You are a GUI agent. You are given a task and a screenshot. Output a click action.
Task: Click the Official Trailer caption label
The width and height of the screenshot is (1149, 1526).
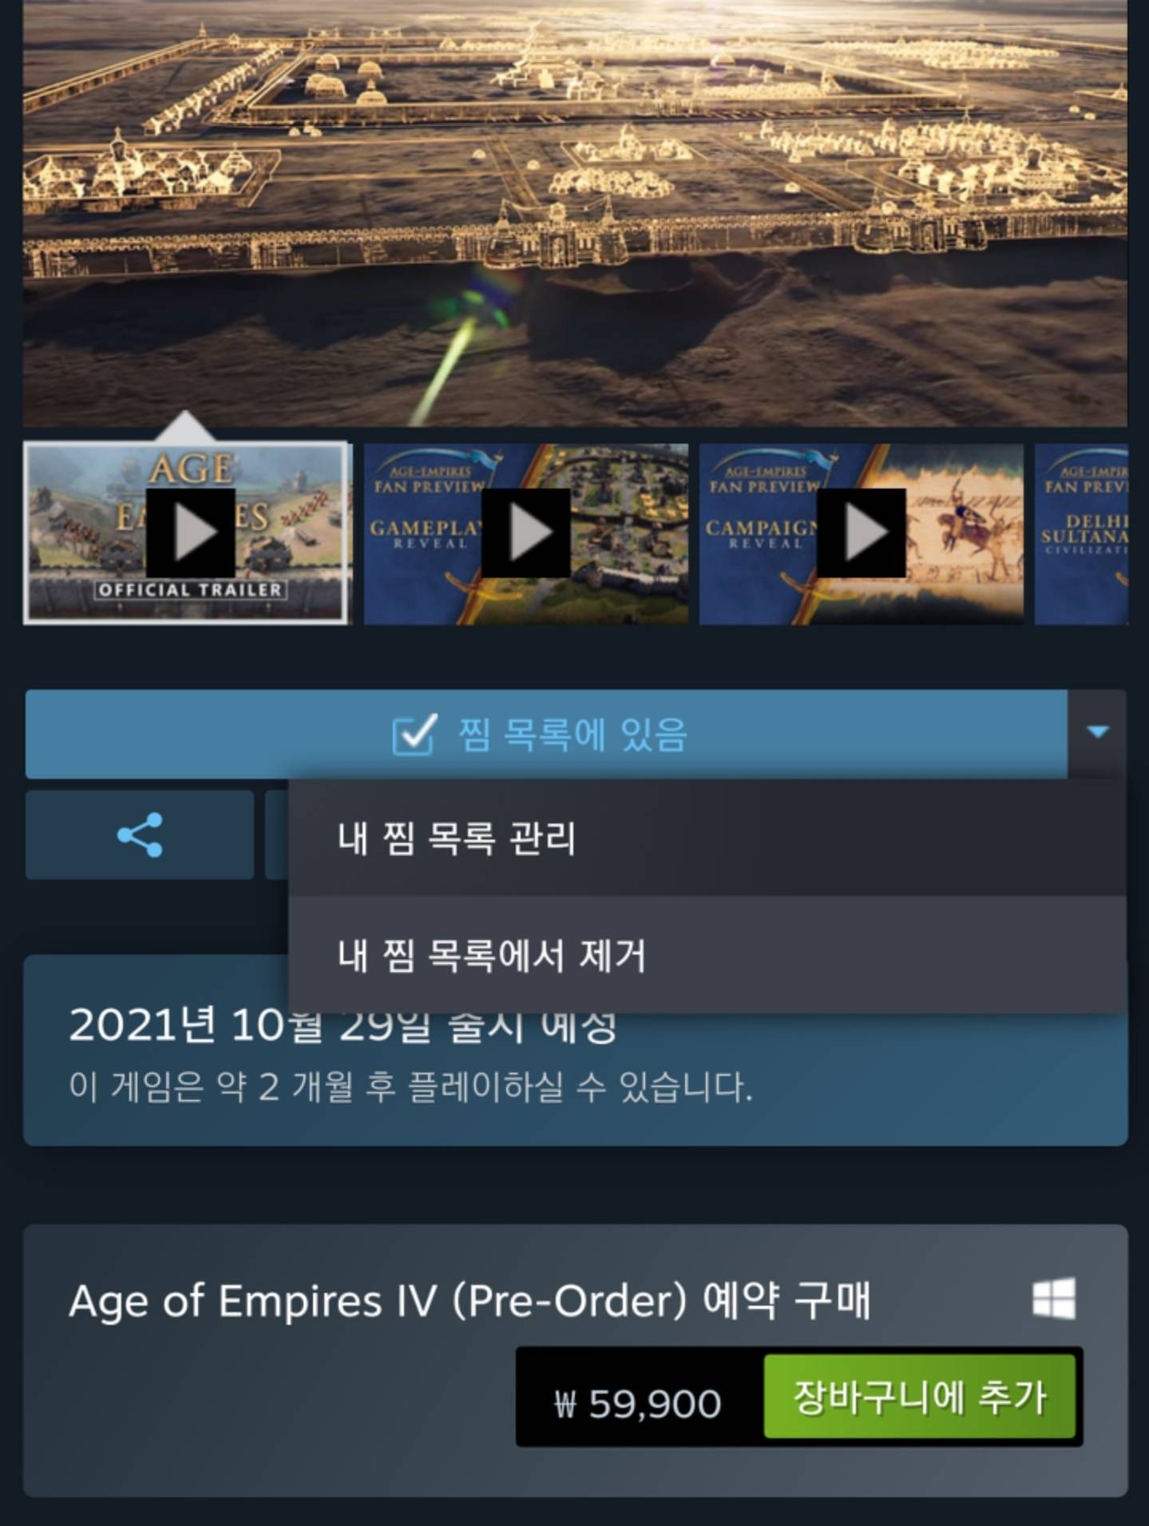click(190, 590)
